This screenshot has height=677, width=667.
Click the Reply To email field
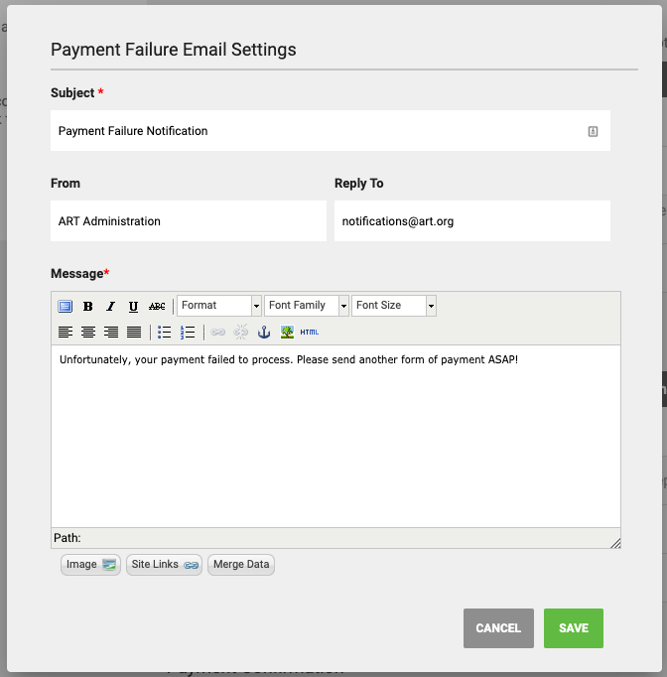pyautogui.click(x=472, y=221)
